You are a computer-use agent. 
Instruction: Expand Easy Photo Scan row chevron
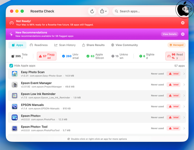184,74
